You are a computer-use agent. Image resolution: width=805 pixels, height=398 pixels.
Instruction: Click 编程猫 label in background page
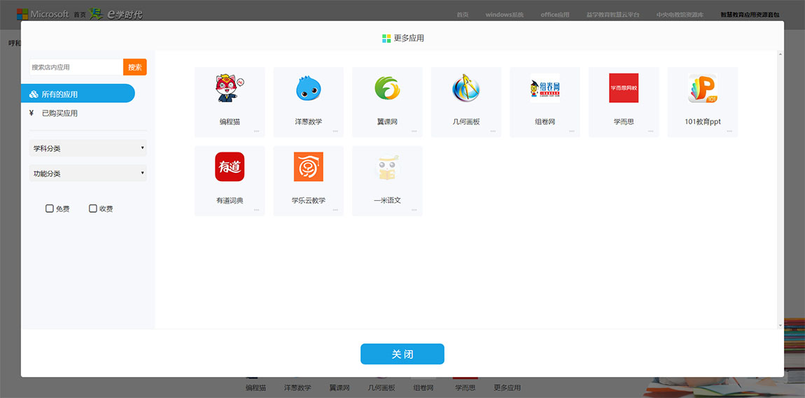255,388
